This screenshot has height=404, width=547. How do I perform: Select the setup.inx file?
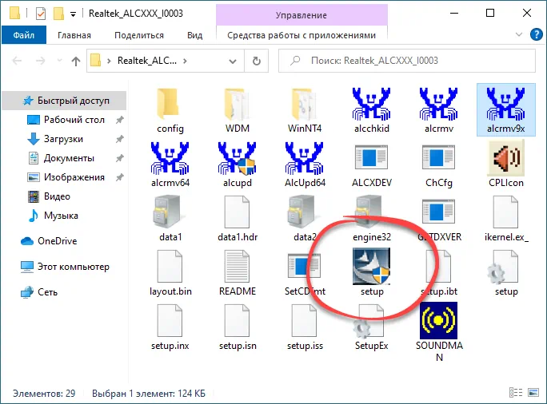[x=170, y=327]
